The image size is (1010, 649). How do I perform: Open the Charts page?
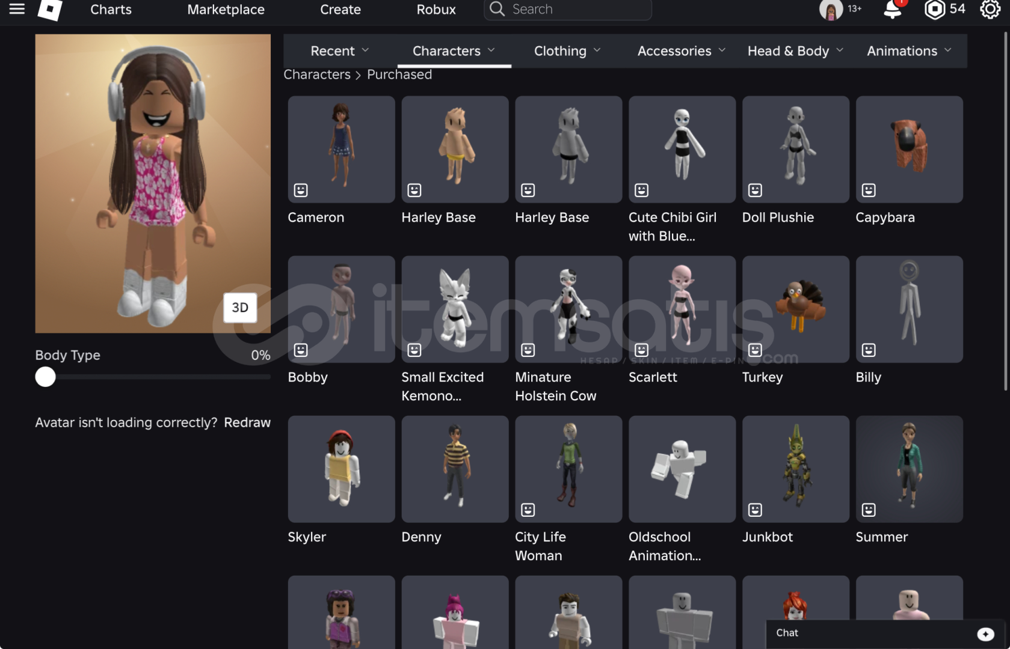click(111, 10)
